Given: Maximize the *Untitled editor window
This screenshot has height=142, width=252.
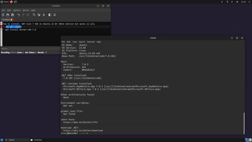Looking at the screenshot, I should point(103,6).
